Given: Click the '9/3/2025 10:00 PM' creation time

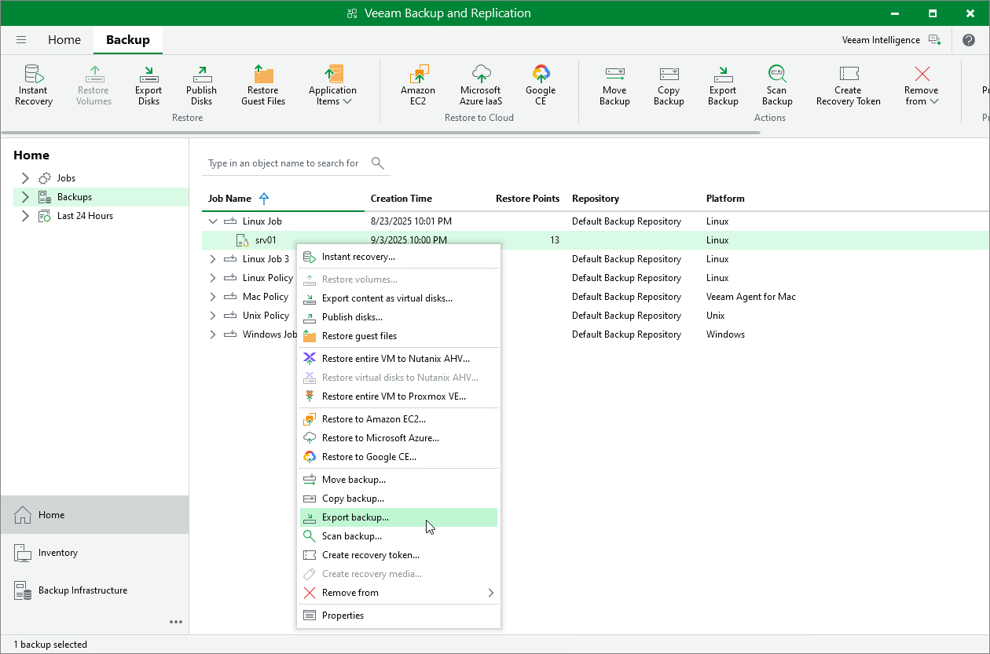Looking at the screenshot, I should 409,240.
